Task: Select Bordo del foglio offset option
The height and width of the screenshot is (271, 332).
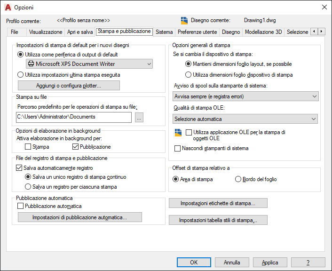Action: click(x=238, y=179)
